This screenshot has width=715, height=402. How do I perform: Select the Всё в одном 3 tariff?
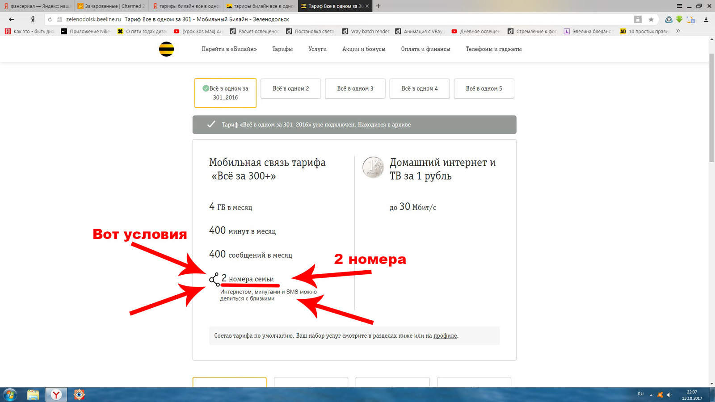[355, 88]
